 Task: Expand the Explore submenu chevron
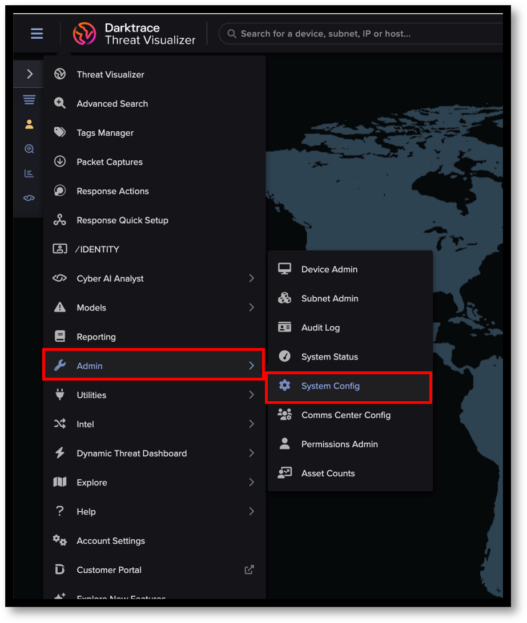pyautogui.click(x=251, y=482)
